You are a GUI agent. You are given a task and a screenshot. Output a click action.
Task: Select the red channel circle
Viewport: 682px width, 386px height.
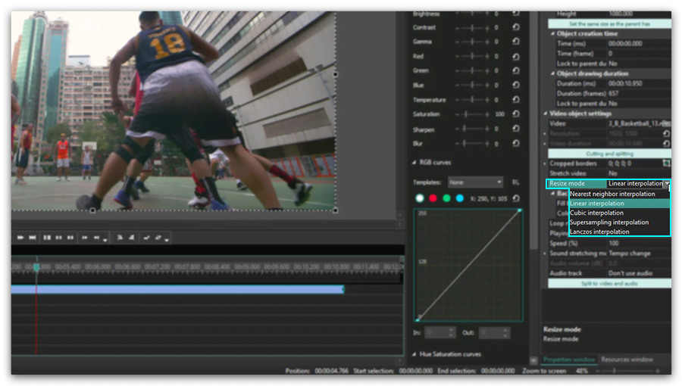pos(433,198)
